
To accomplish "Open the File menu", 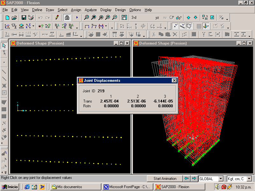I will pos(5,10).
